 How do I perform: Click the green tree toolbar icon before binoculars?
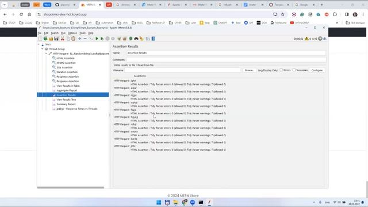pos(131,39)
